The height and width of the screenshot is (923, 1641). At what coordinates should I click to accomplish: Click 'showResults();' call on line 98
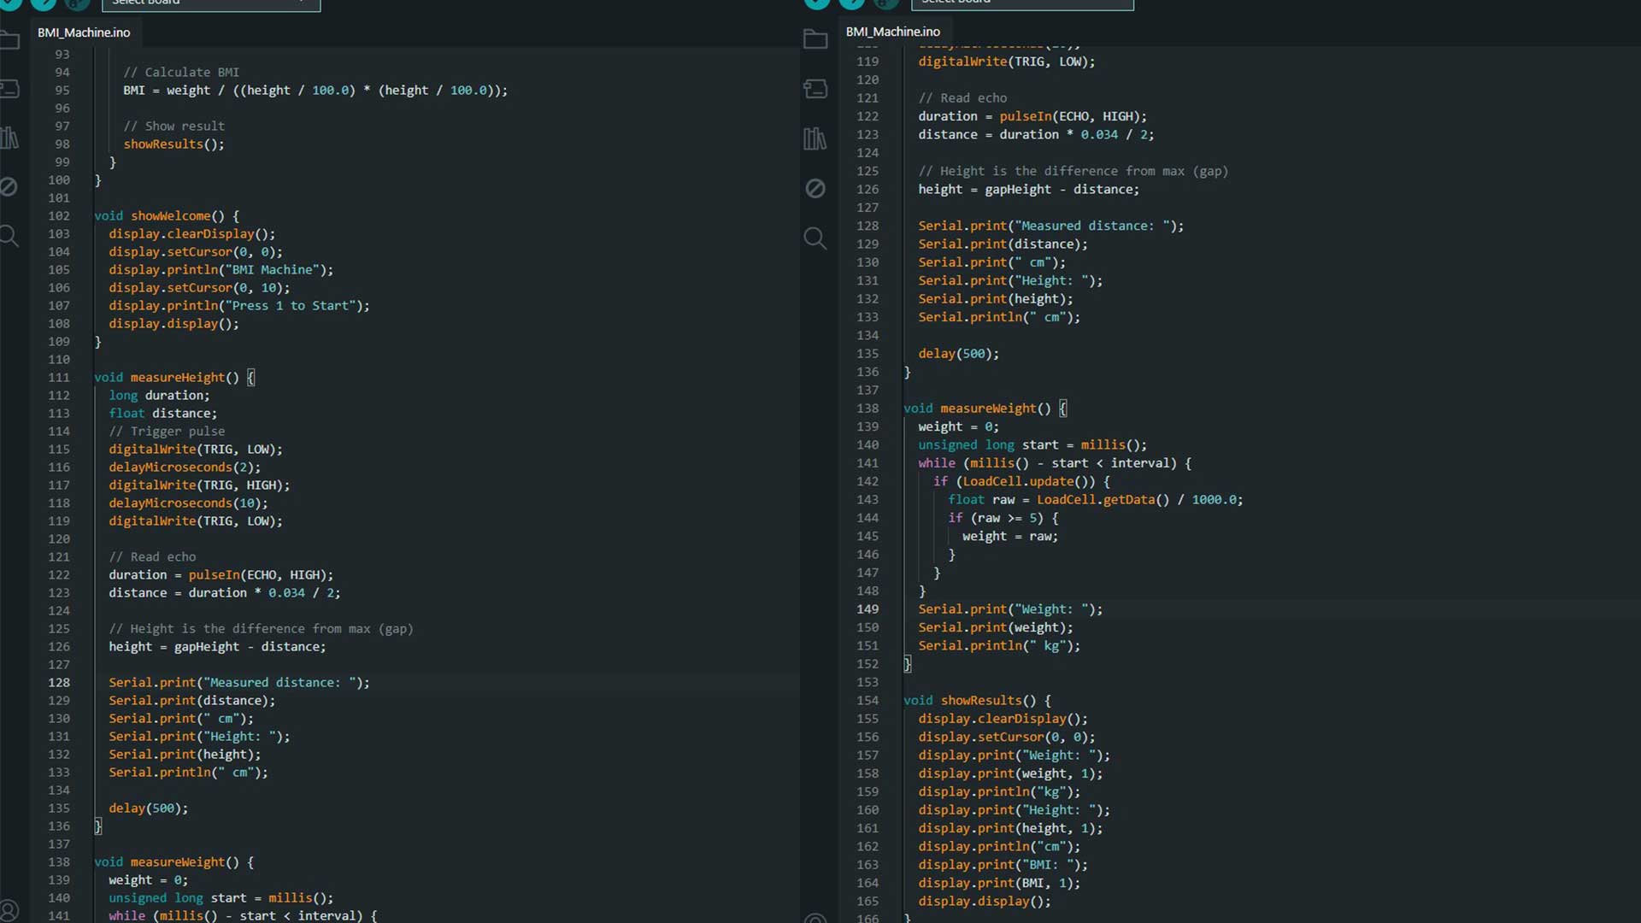pyautogui.click(x=174, y=144)
